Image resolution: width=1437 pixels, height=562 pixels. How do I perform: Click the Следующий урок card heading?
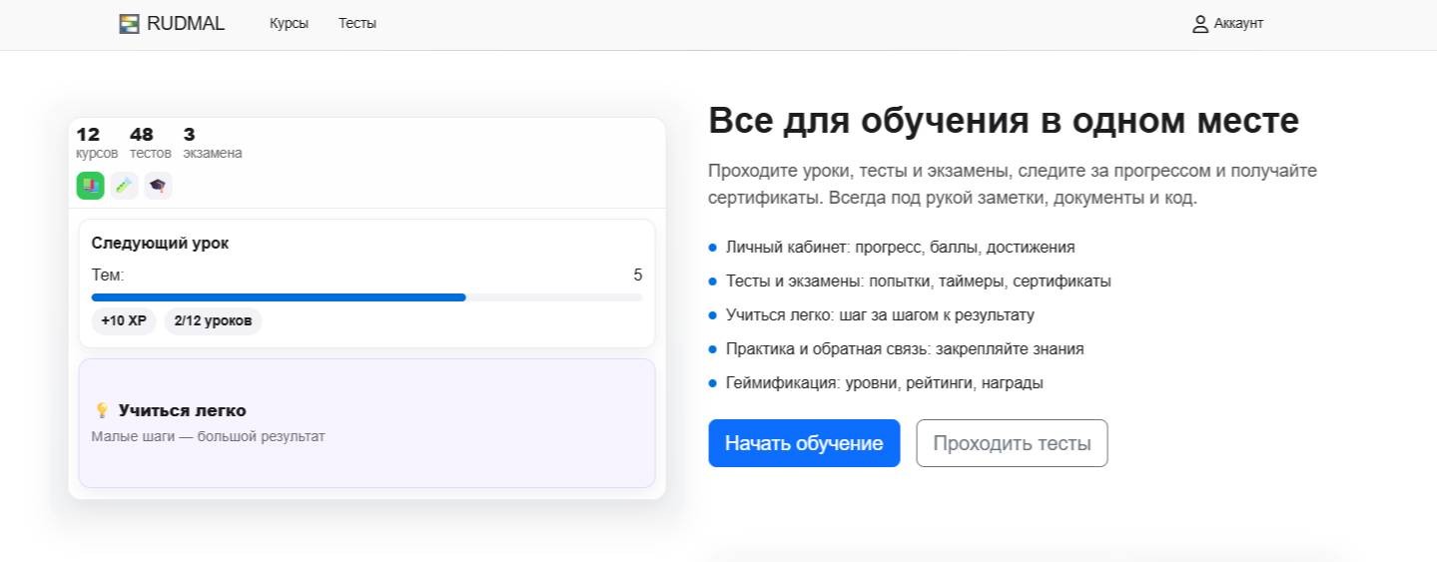(160, 244)
